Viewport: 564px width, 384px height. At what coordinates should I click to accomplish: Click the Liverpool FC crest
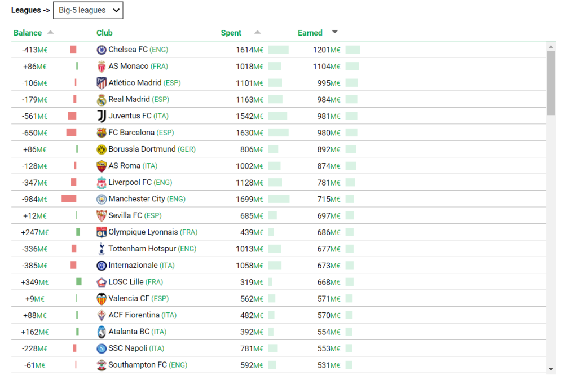(x=102, y=183)
